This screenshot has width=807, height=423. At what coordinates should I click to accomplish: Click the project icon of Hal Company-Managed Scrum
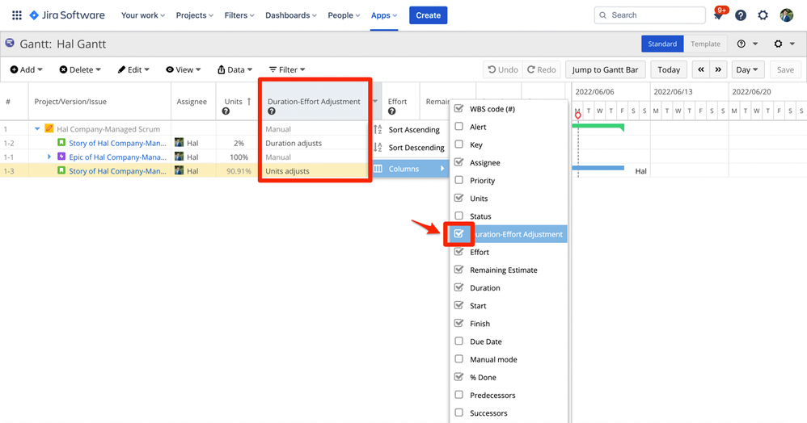coord(49,128)
